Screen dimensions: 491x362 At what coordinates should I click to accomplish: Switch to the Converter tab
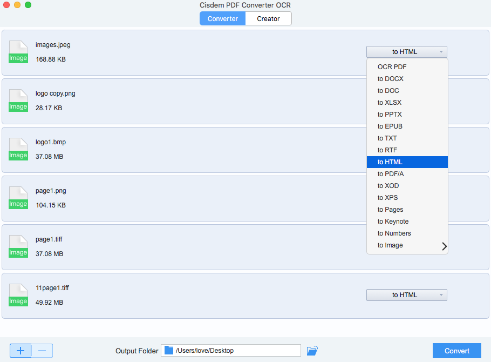223,18
